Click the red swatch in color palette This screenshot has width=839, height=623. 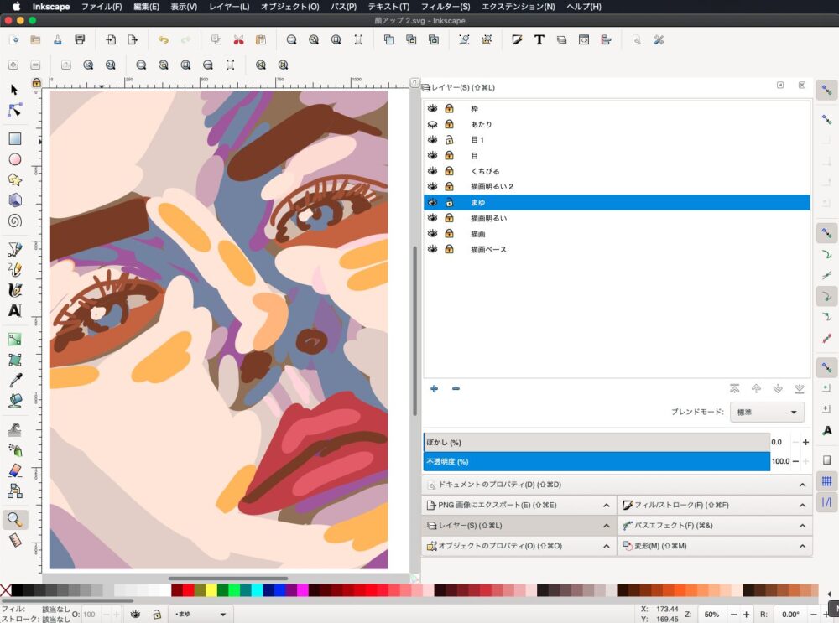188,590
